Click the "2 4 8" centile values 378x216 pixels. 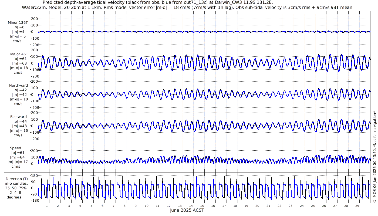pyautogui.click(x=15, y=193)
